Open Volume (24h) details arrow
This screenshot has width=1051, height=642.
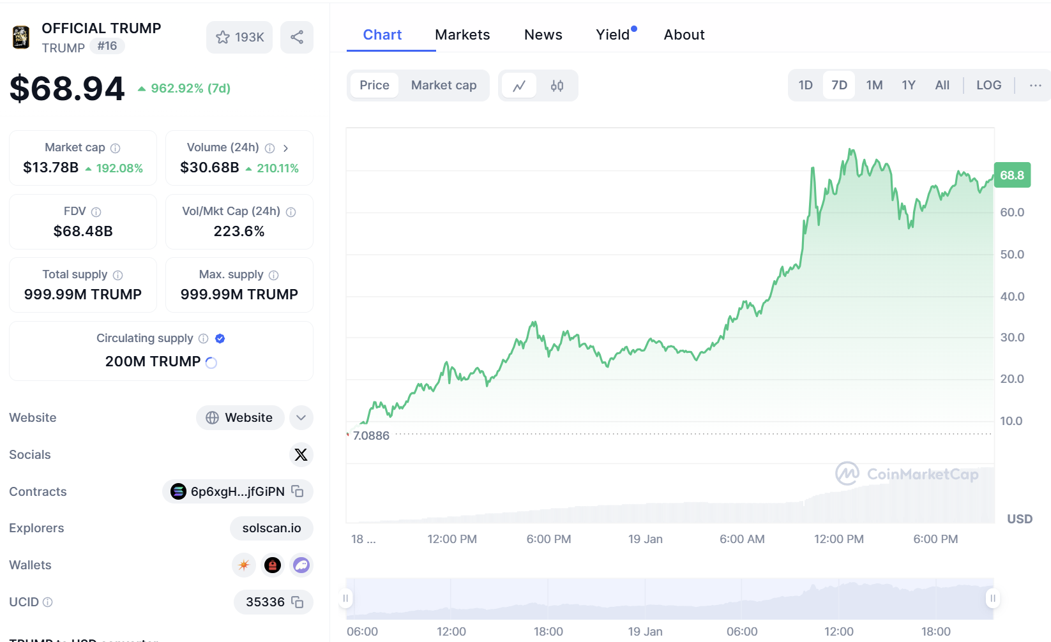pyautogui.click(x=285, y=148)
